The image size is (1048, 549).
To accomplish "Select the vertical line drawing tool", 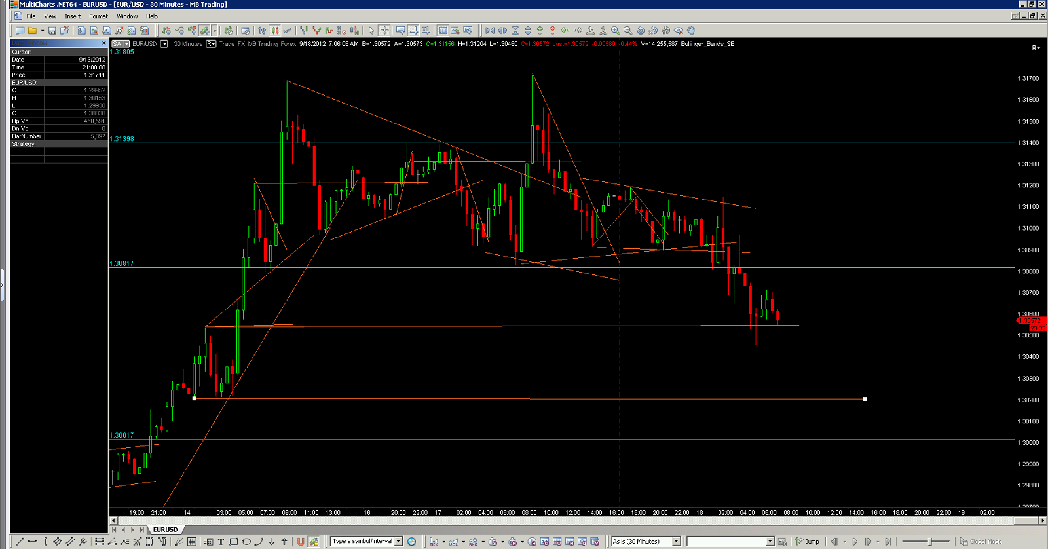I will pyautogui.click(x=45, y=541).
